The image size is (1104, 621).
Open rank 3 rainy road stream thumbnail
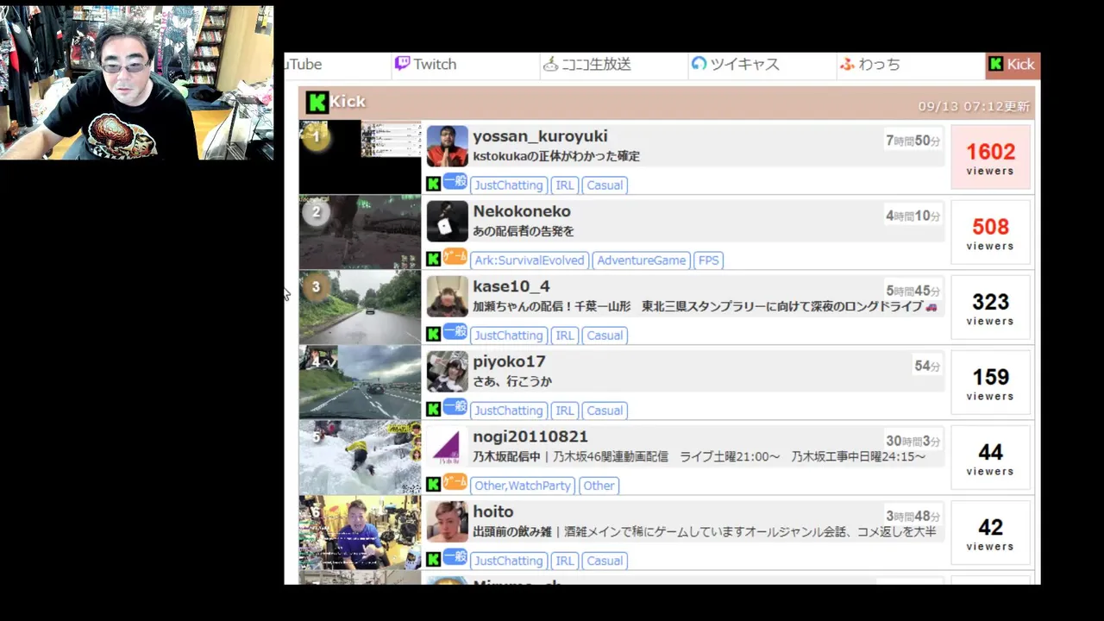(360, 307)
